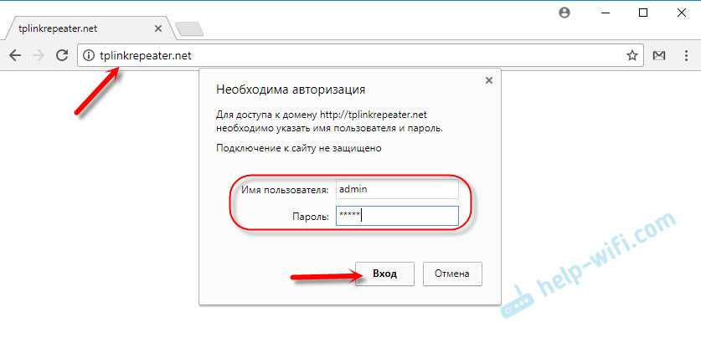
Task: Open the Chrome profile avatar
Action: click(564, 13)
